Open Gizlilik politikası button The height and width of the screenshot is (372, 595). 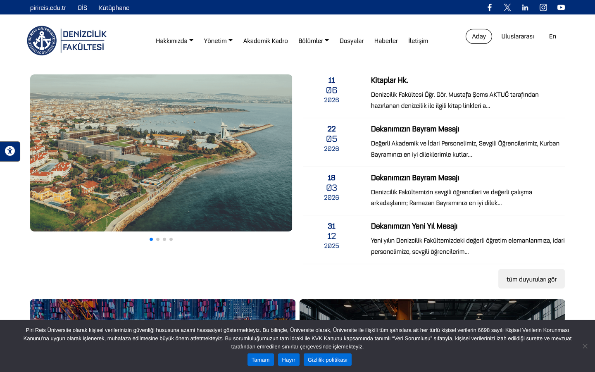[327, 360]
